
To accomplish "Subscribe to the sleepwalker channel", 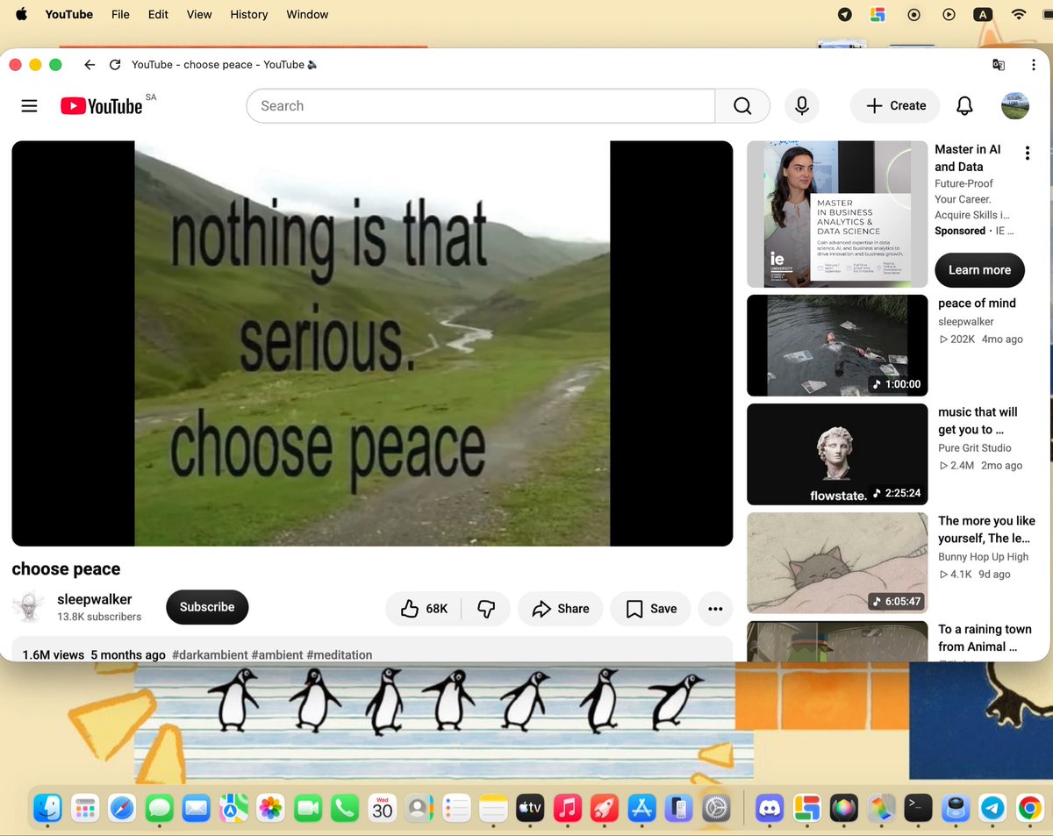I will pyautogui.click(x=207, y=607).
